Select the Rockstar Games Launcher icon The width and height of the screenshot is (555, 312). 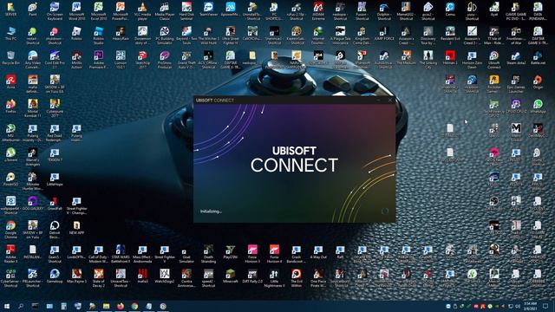click(x=493, y=84)
